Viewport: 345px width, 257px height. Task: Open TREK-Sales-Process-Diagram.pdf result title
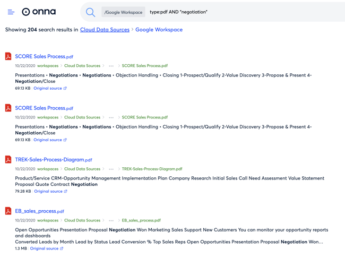coord(54,160)
